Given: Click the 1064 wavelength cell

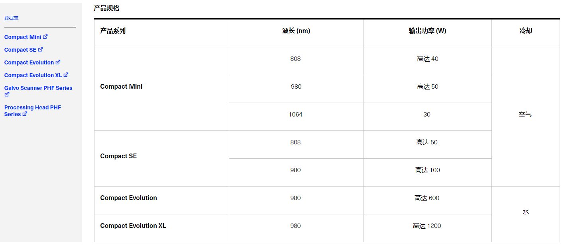Looking at the screenshot, I should (x=296, y=115).
